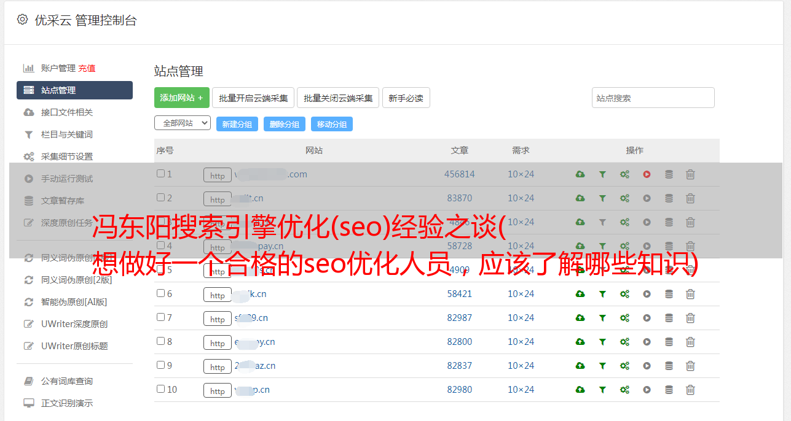Tick the checkbox for site row 8

pos(160,341)
